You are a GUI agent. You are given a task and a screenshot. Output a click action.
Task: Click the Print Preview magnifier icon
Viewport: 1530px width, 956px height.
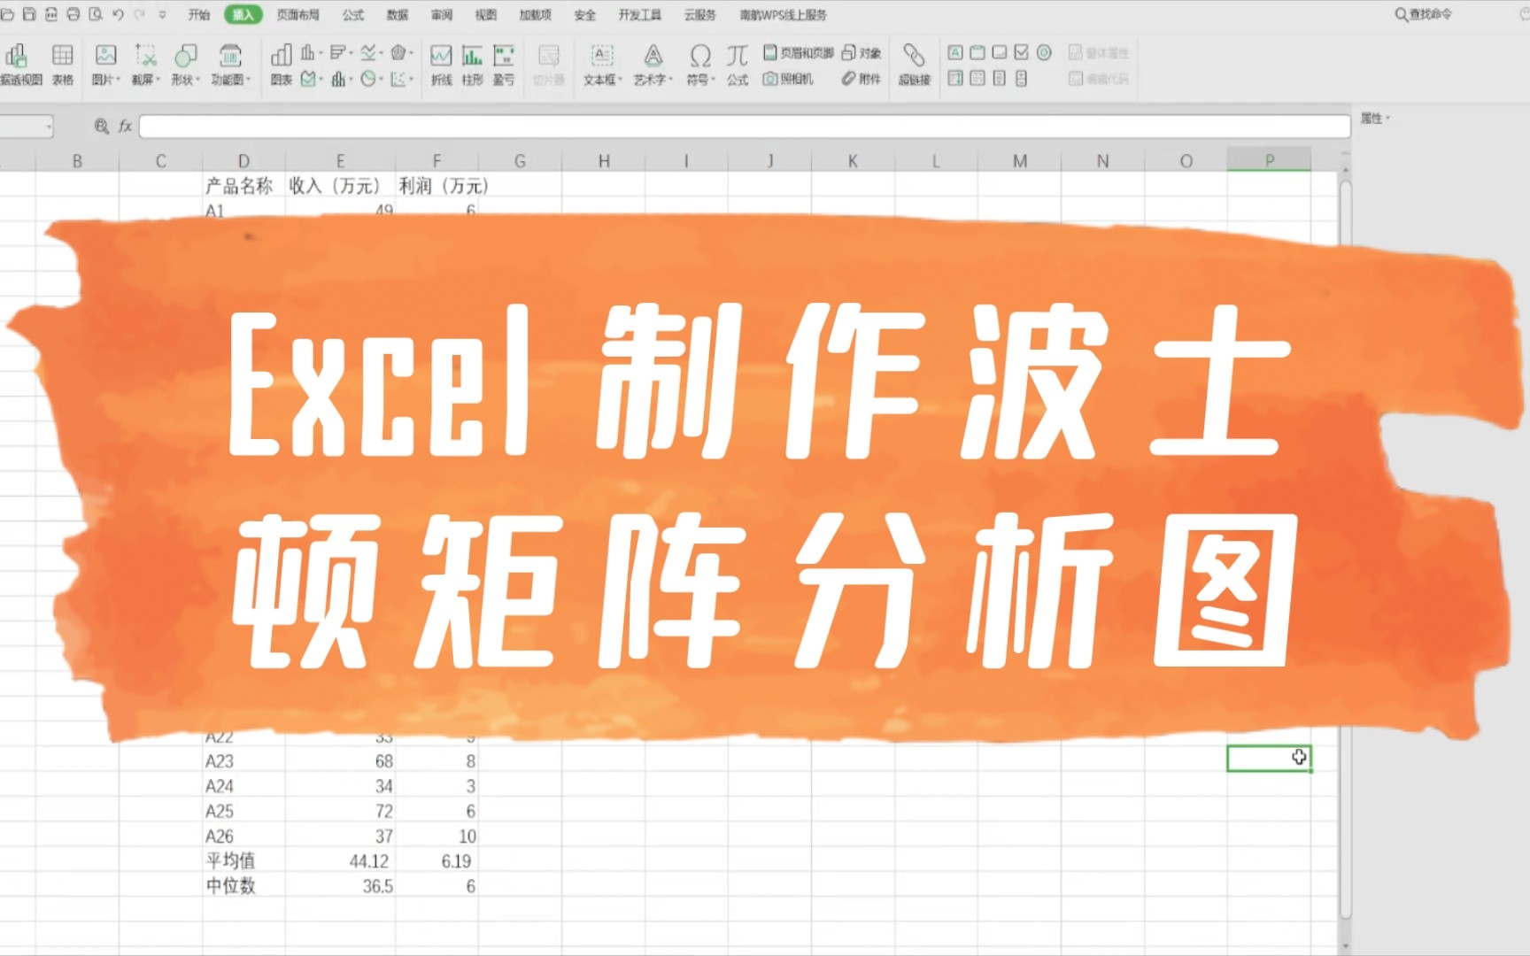pyautogui.click(x=96, y=14)
